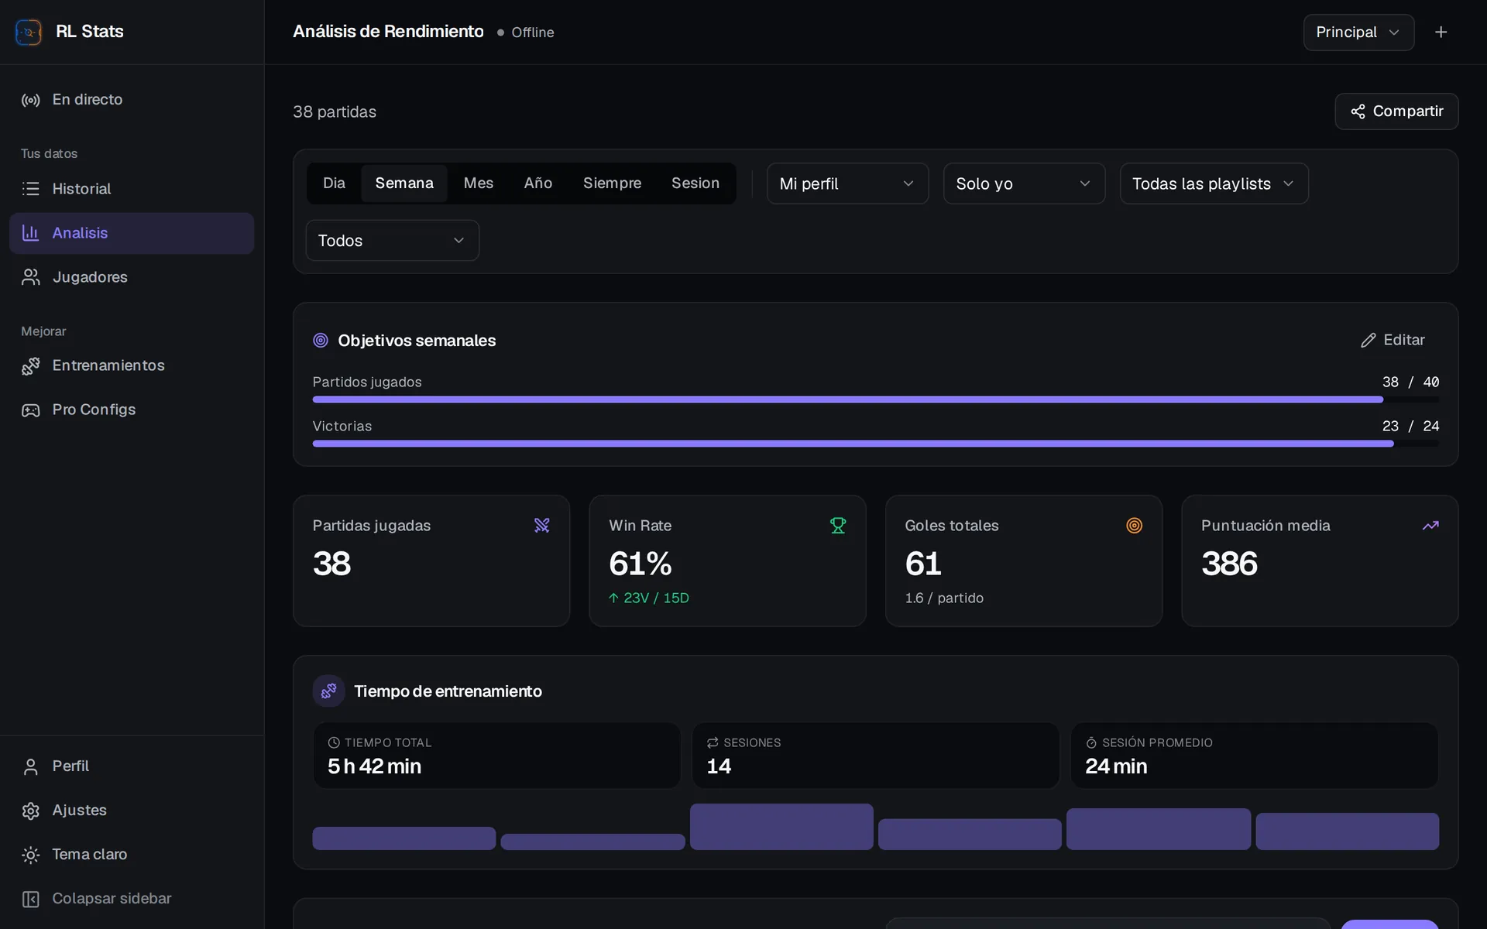Click the trophy icon in Win Rate card
The height and width of the screenshot is (929, 1487).
838,526
